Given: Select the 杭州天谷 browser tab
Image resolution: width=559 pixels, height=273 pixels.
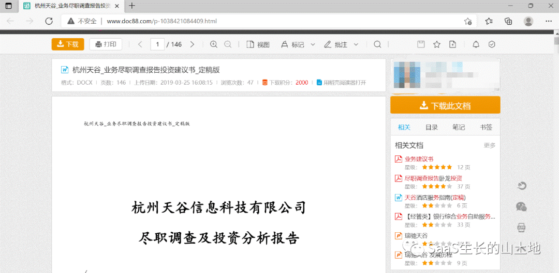Looking at the screenshot, I should (71, 6).
